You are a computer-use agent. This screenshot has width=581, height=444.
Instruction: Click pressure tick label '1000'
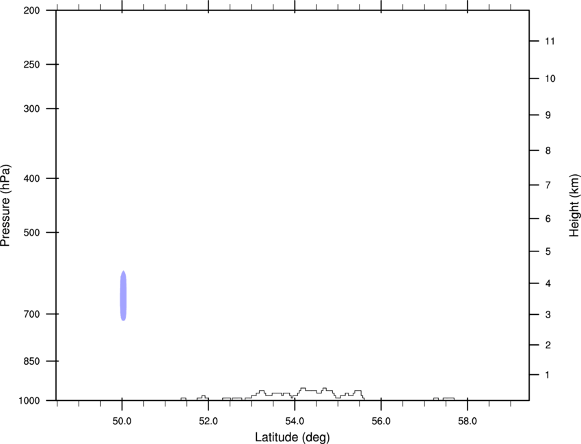click(29, 401)
